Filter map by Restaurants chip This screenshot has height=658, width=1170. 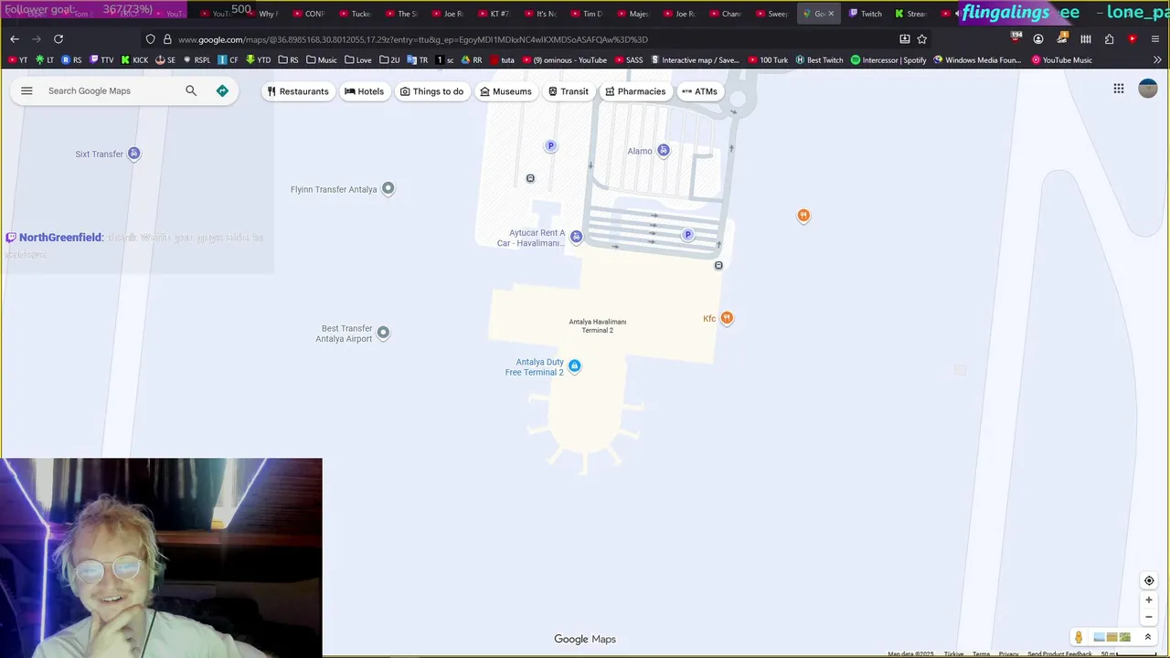tap(298, 91)
